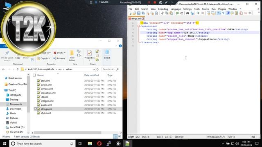
Task: Open Find with the binoculars icon
Action: pos(187,13)
